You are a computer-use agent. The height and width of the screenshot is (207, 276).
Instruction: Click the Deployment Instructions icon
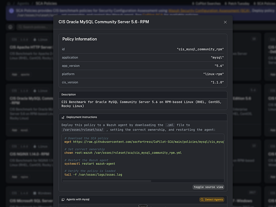click(x=63, y=117)
